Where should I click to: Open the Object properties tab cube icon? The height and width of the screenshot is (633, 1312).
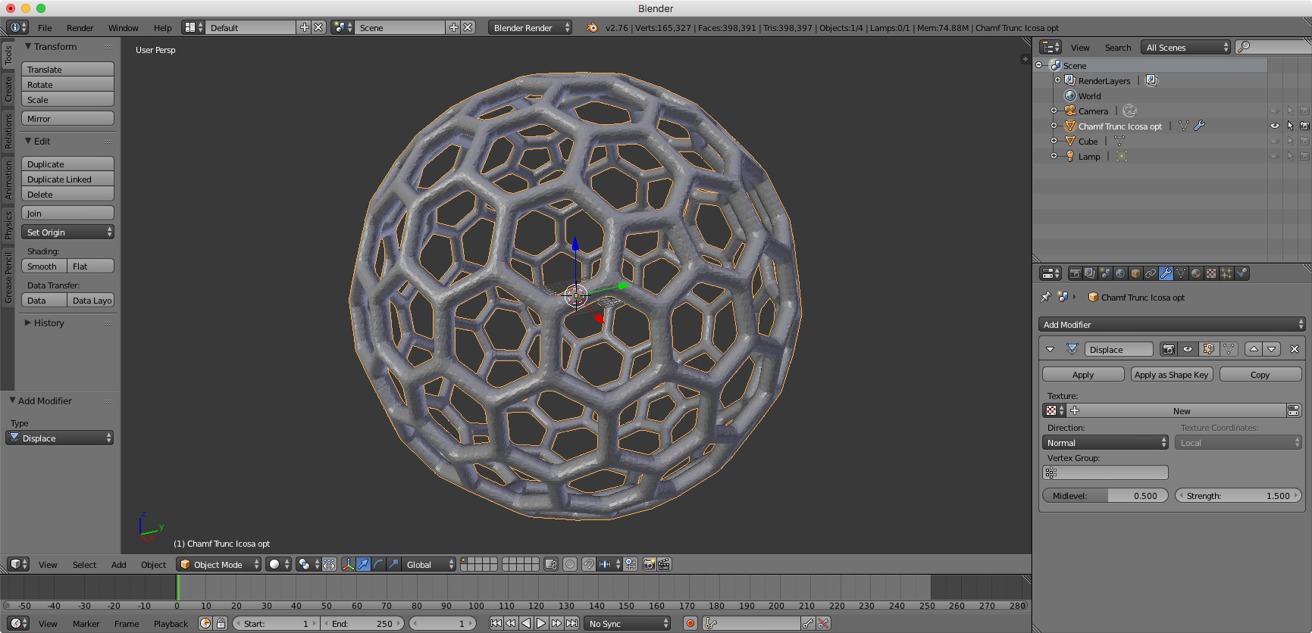click(1135, 273)
